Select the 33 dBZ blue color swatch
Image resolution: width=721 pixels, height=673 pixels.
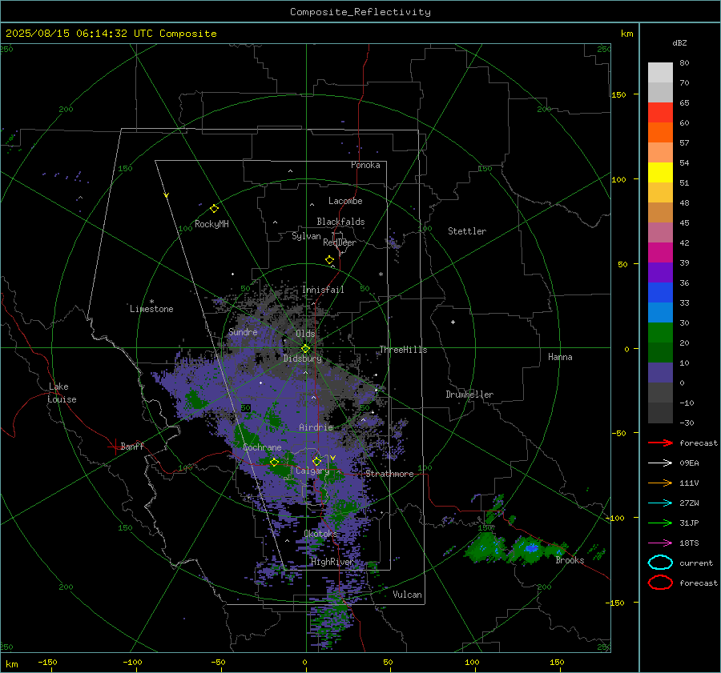pyautogui.click(x=660, y=293)
